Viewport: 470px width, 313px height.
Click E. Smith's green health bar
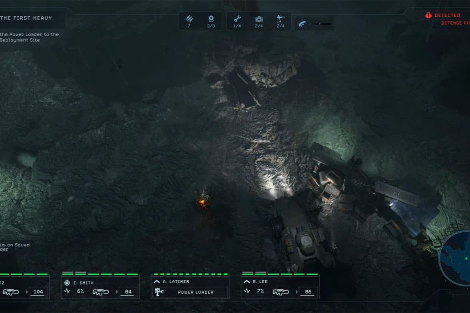(x=100, y=273)
